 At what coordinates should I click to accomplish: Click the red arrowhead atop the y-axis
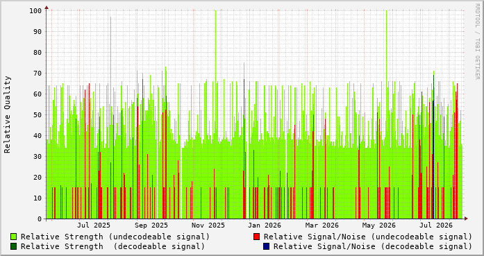[x=47, y=8]
